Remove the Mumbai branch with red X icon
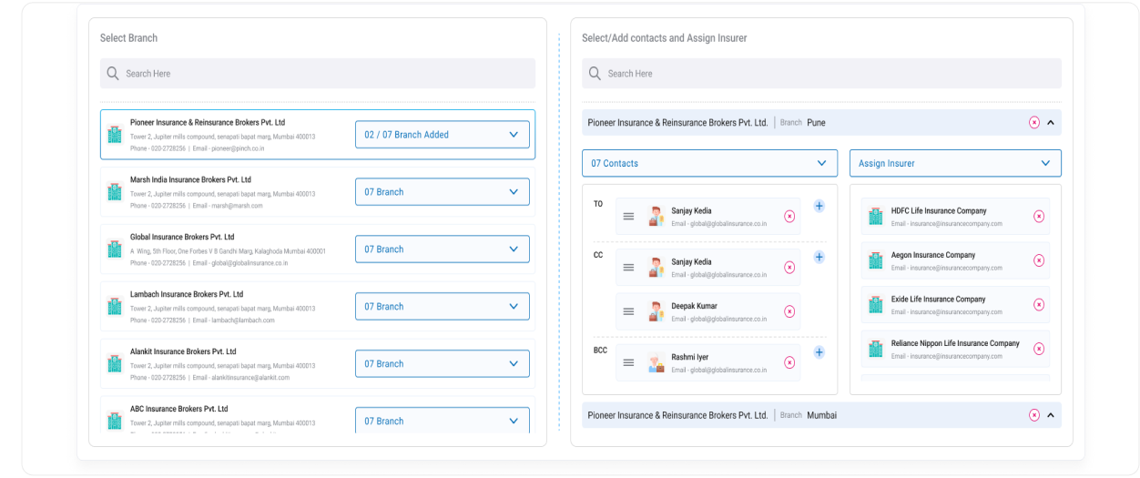 [1034, 415]
